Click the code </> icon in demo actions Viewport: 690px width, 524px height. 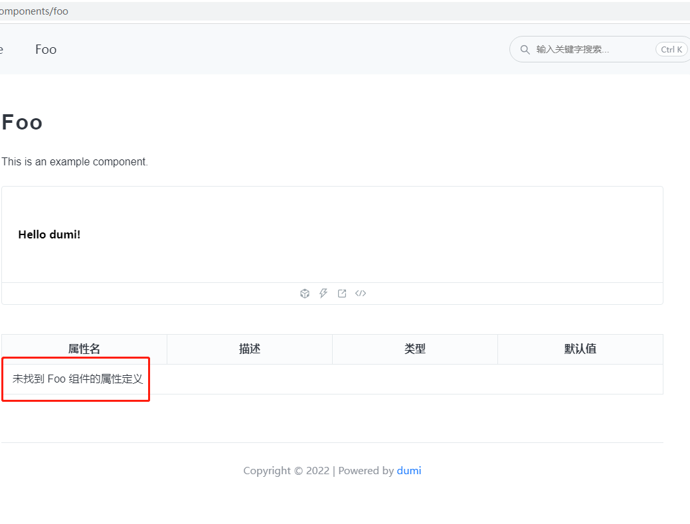click(361, 293)
